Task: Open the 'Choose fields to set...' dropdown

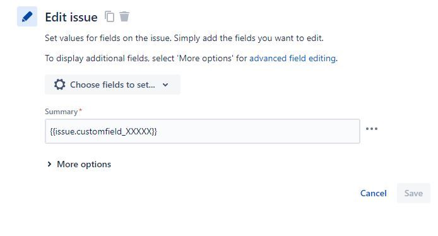Action: pos(112,85)
